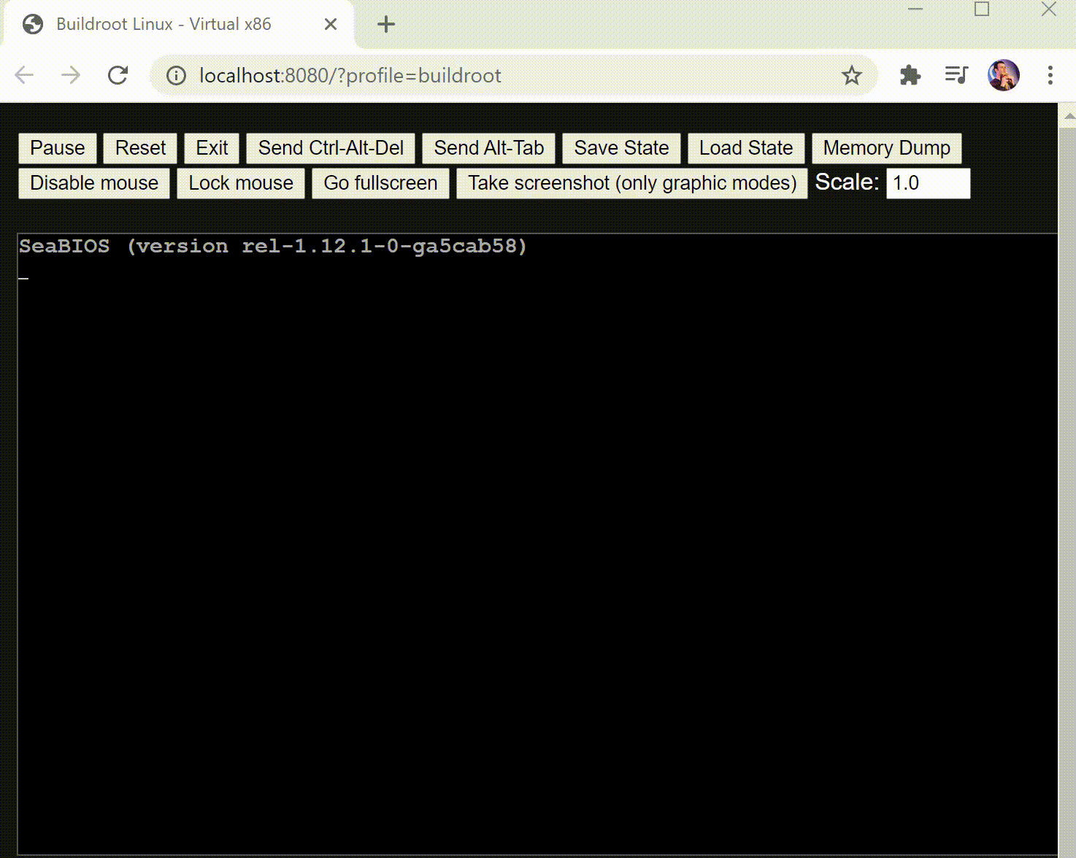Click the Memory Dump button

coord(886,148)
